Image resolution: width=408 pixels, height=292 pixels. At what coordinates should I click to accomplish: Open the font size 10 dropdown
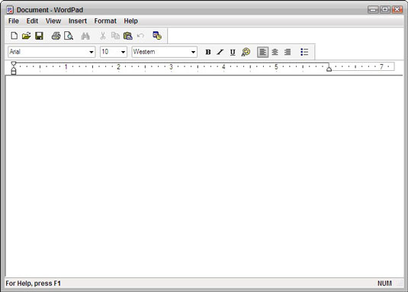(x=123, y=52)
